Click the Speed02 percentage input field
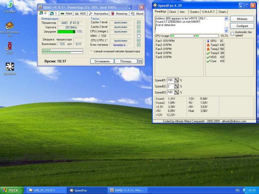259x194 pixels. coord(171,86)
